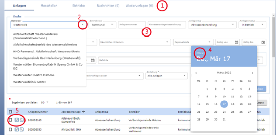
Task: Open the Anlagenstatus dropdown showing in Betrieb
Action: pos(253,25)
